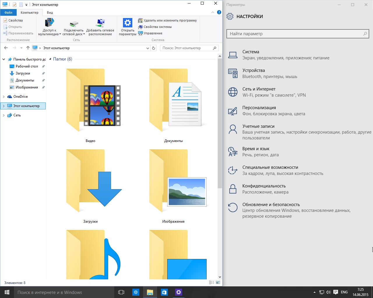Select Изображения in navigation pane
Screen dimensions: 373x298
[27, 87]
